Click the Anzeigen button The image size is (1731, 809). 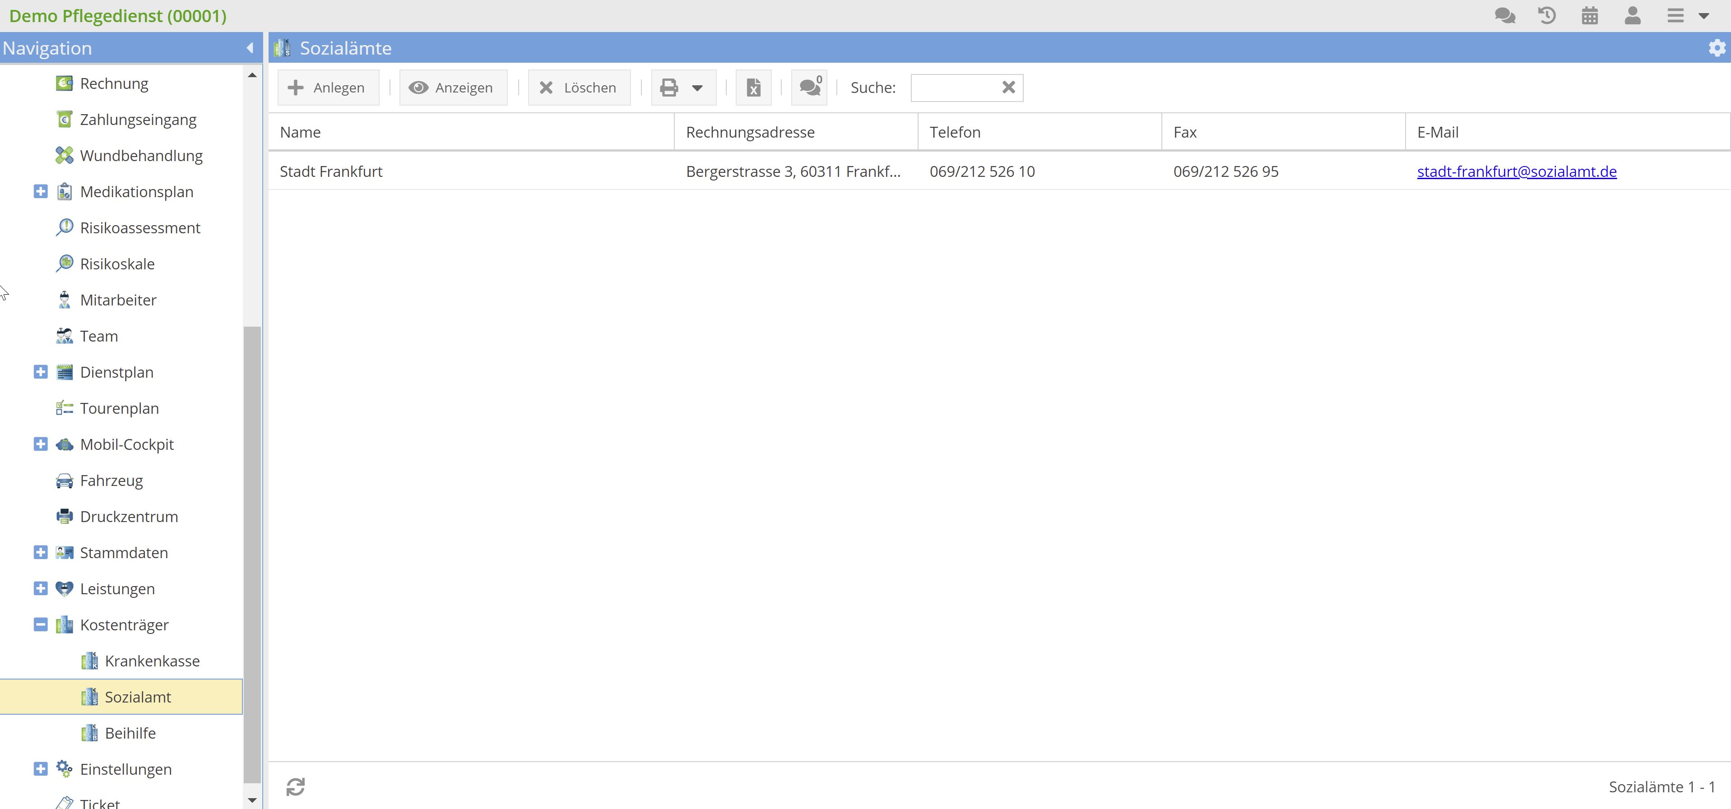click(x=453, y=88)
